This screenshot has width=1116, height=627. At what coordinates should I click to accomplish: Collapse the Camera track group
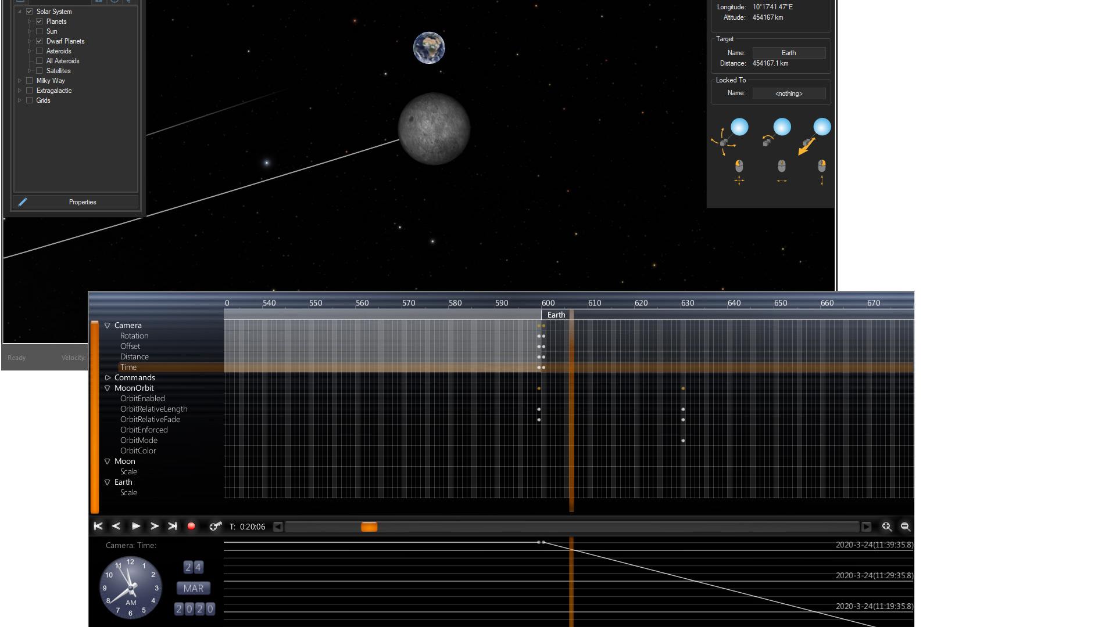click(108, 326)
